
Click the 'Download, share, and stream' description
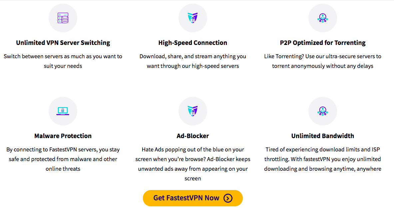pos(193,61)
